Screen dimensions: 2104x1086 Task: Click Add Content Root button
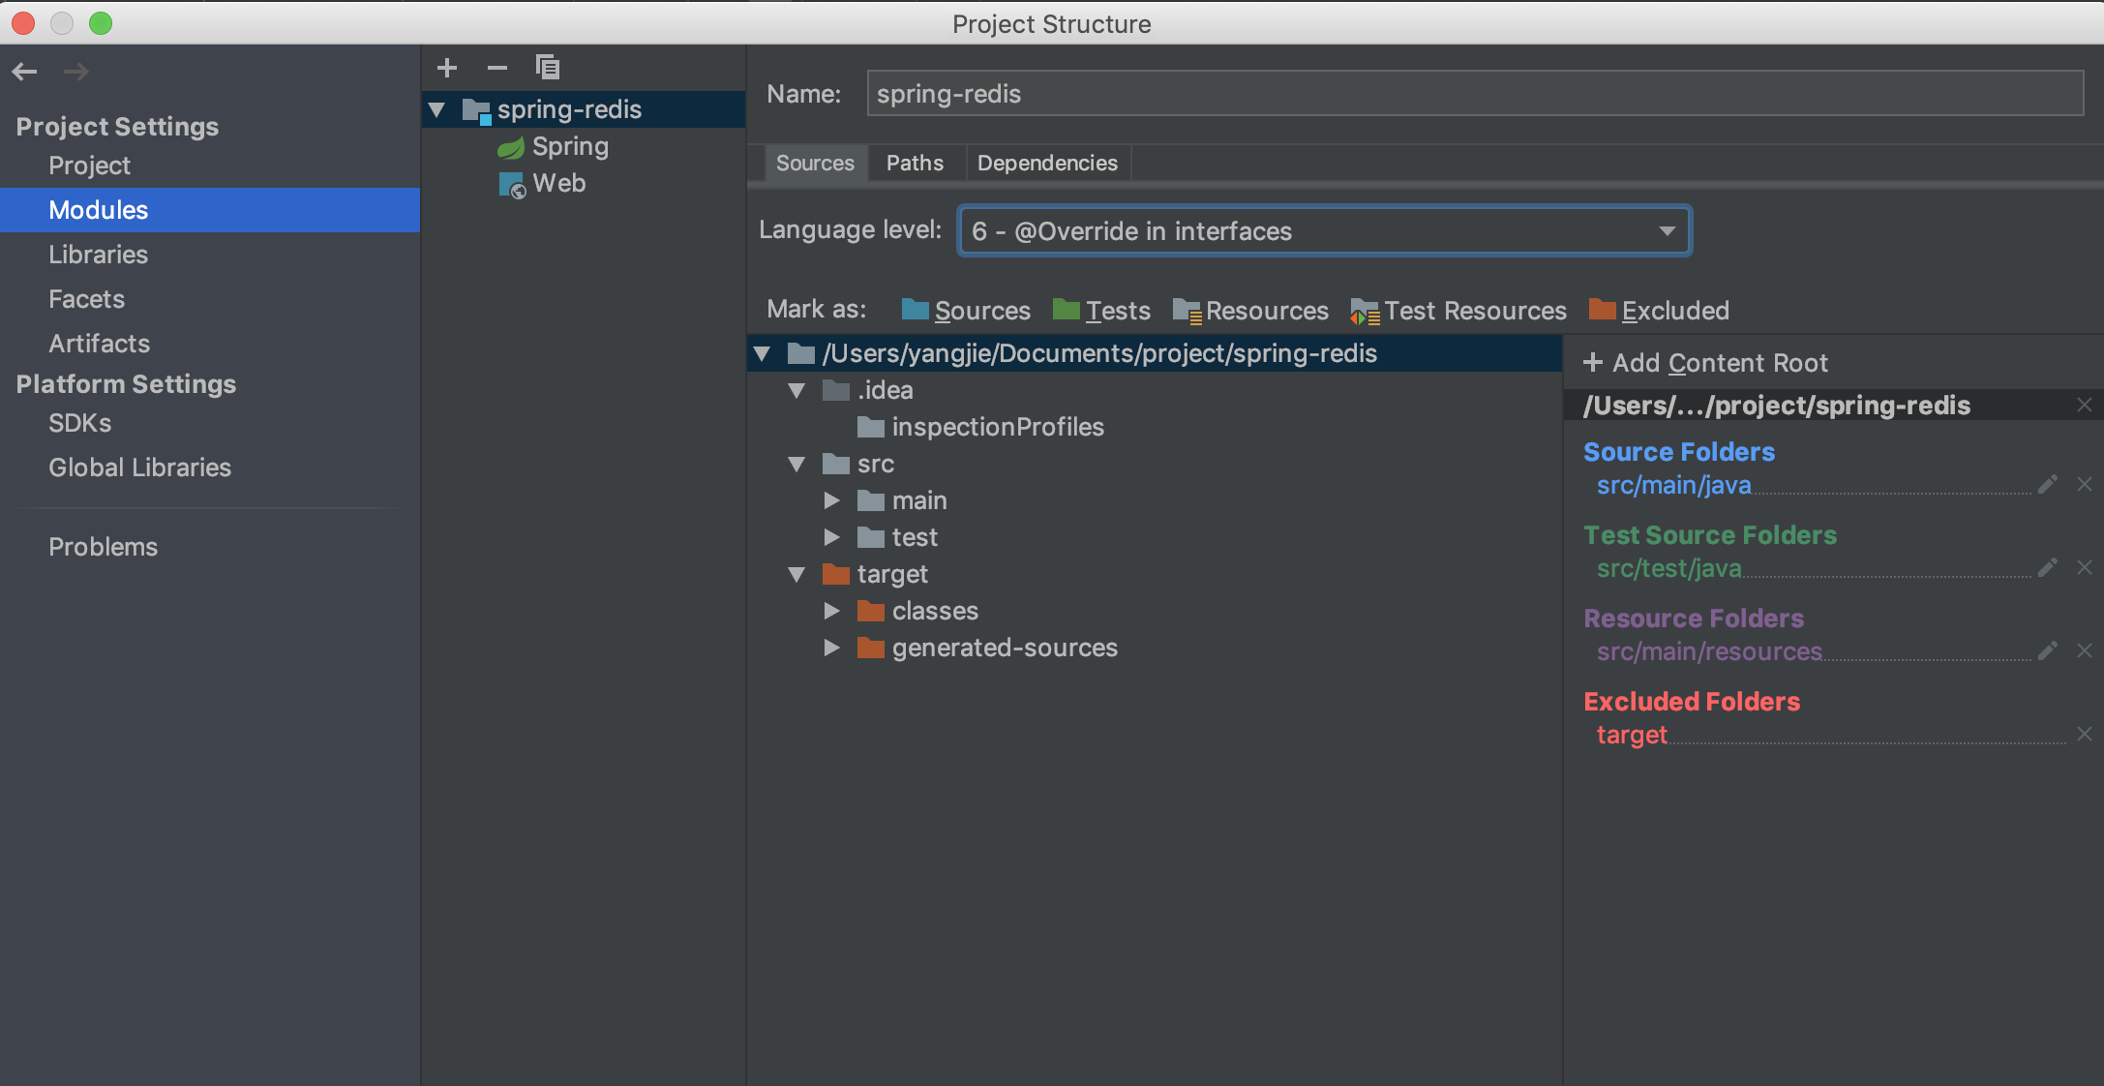point(1705,363)
